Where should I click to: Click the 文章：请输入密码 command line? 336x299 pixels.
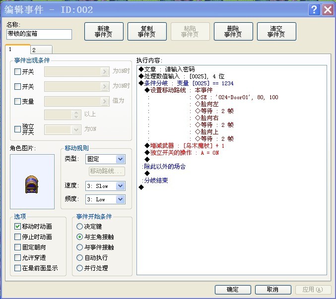coord(167,69)
